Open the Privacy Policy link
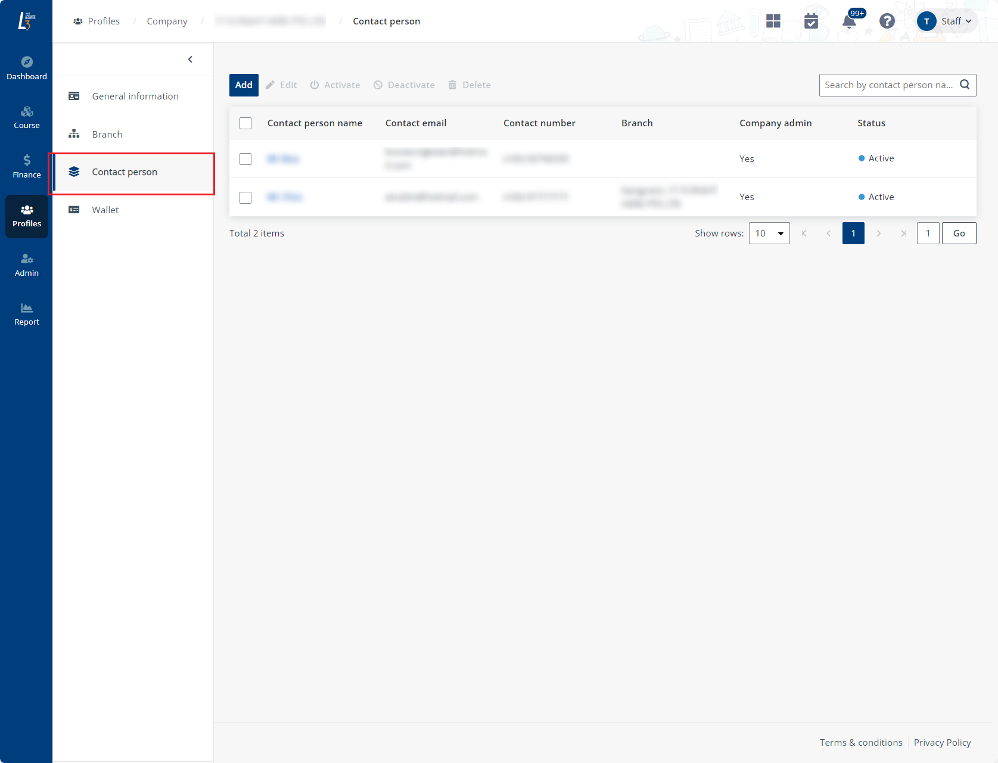Viewport: 998px width, 763px height. pyautogui.click(x=942, y=743)
